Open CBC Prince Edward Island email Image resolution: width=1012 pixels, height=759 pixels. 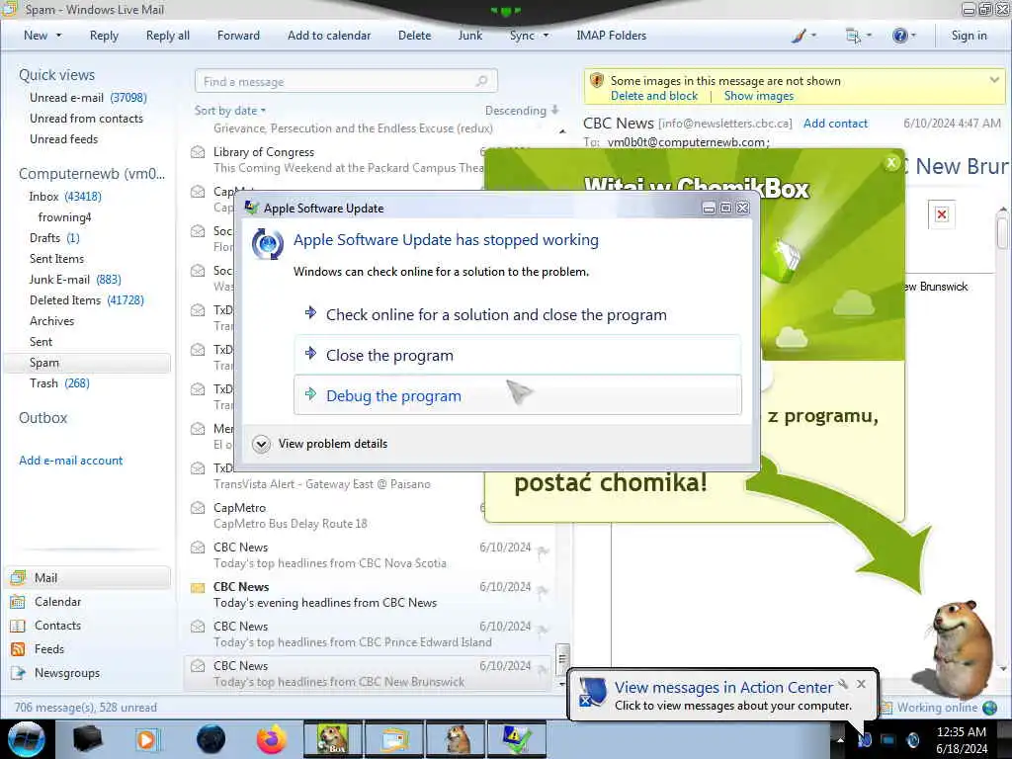click(x=368, y=633)
